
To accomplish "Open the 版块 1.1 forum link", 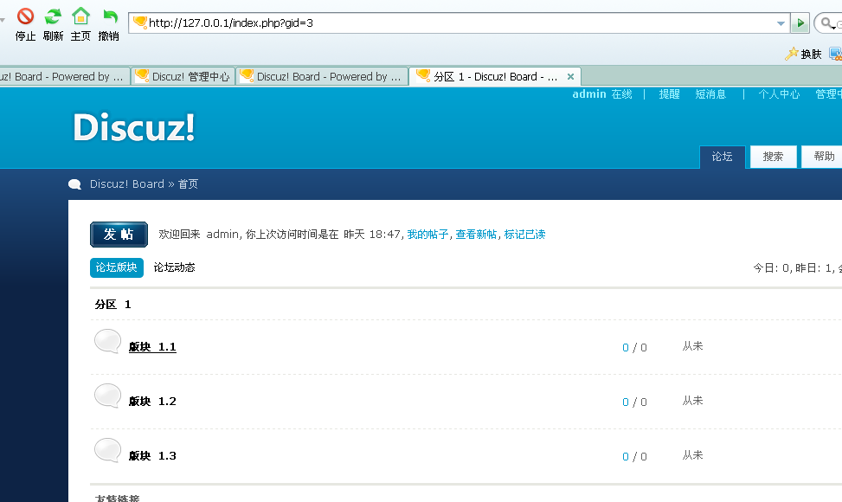I will click(152, 347).
